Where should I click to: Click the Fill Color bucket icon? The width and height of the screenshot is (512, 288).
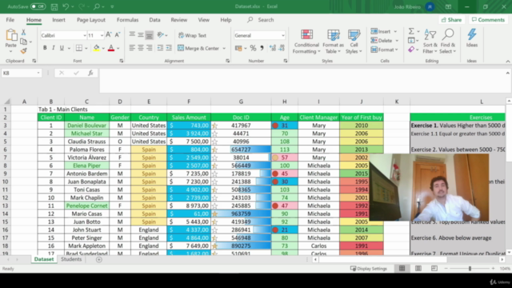point(96,48)
